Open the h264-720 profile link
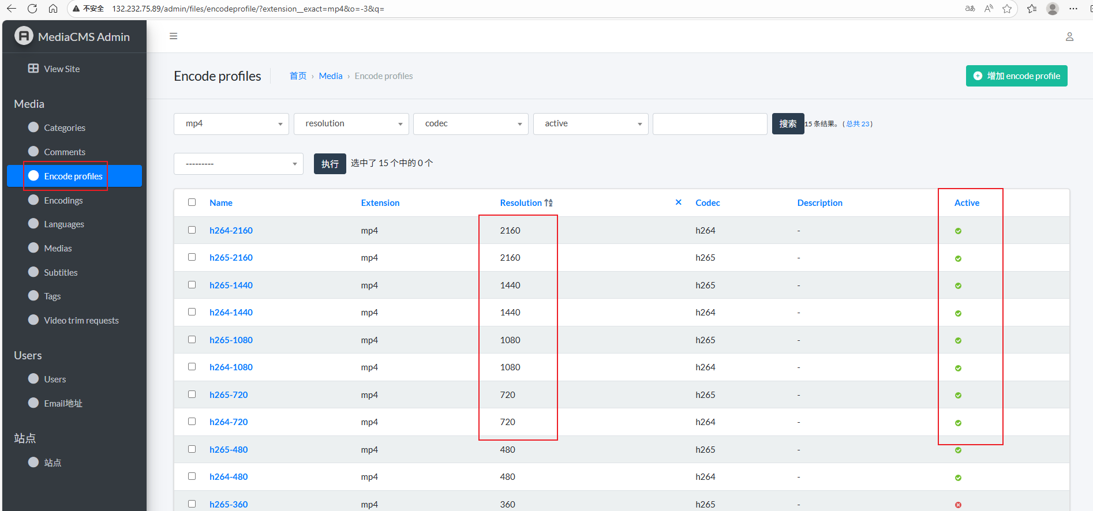 point(229,422)
